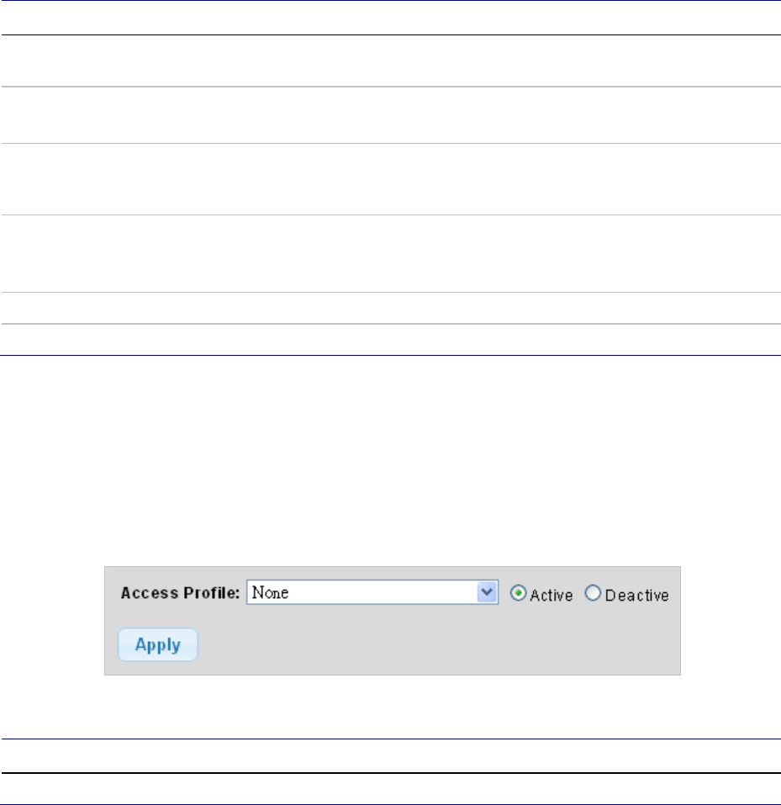Click the Access Profile label text

[180, 594]
